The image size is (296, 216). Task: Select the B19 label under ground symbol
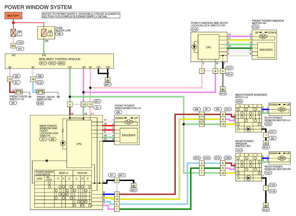click(x=266, y=147)
